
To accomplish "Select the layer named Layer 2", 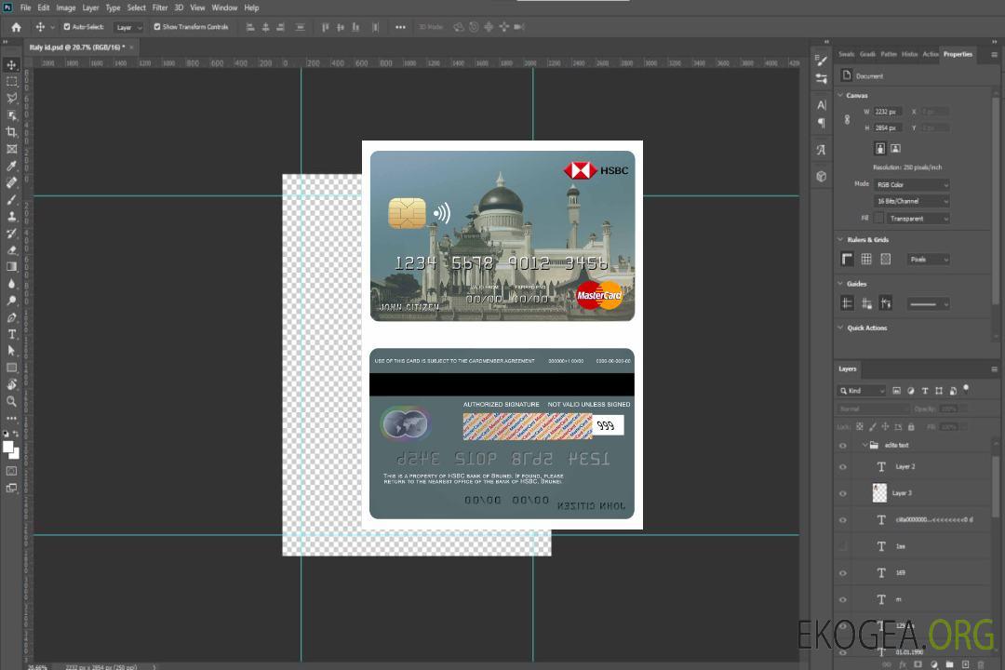I will (905, 467).
